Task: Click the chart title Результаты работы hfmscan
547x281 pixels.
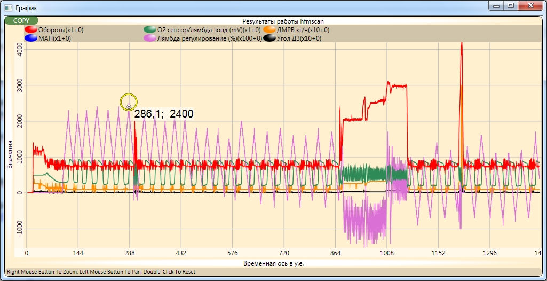Action: [283, 21]
